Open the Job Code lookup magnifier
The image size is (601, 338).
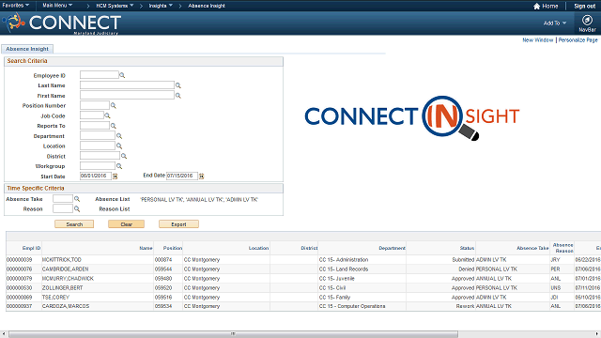click(107, 115)
